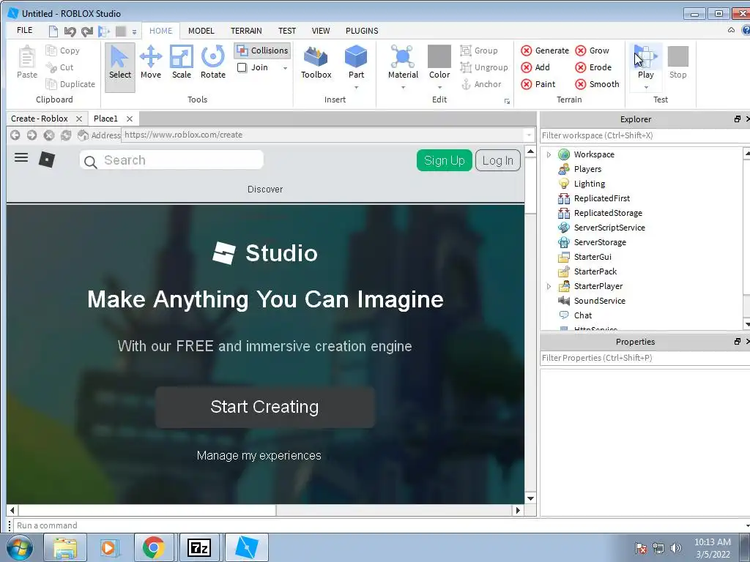750x562 pixels.
Task: Open the Join dropdown arrow
Action: (285, 68)
